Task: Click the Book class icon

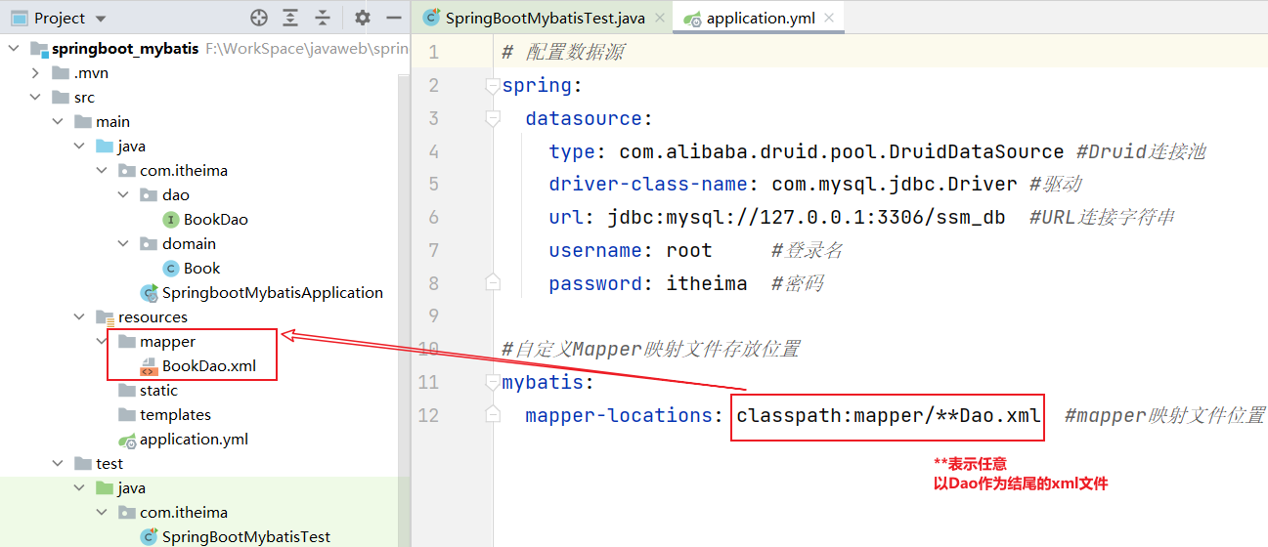Action: (x=171, y=268)
